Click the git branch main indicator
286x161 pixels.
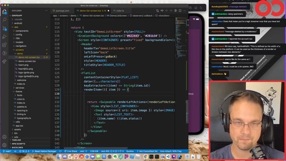click(x=7, y=151)
